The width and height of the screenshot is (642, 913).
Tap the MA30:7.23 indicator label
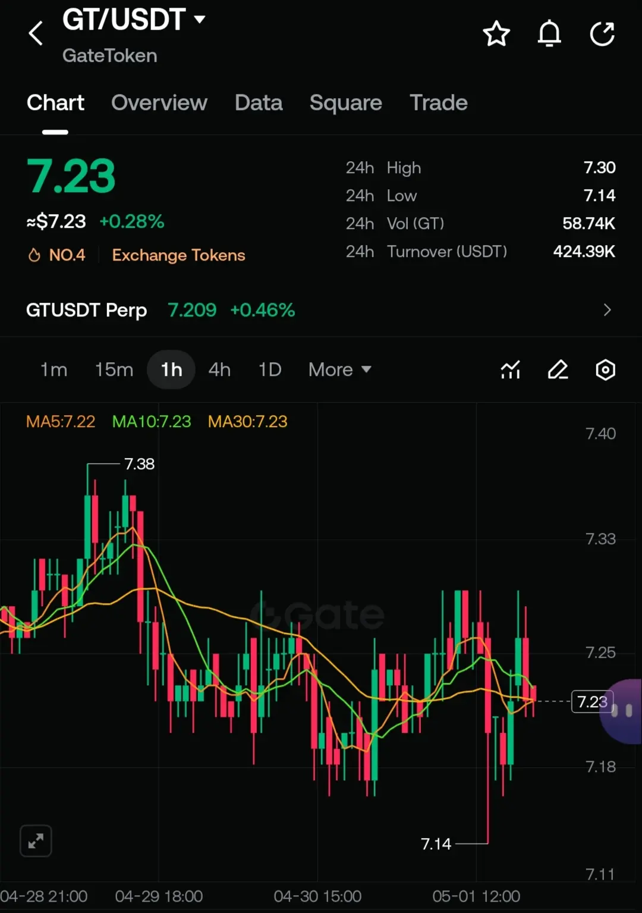click(x=248, y=422)
